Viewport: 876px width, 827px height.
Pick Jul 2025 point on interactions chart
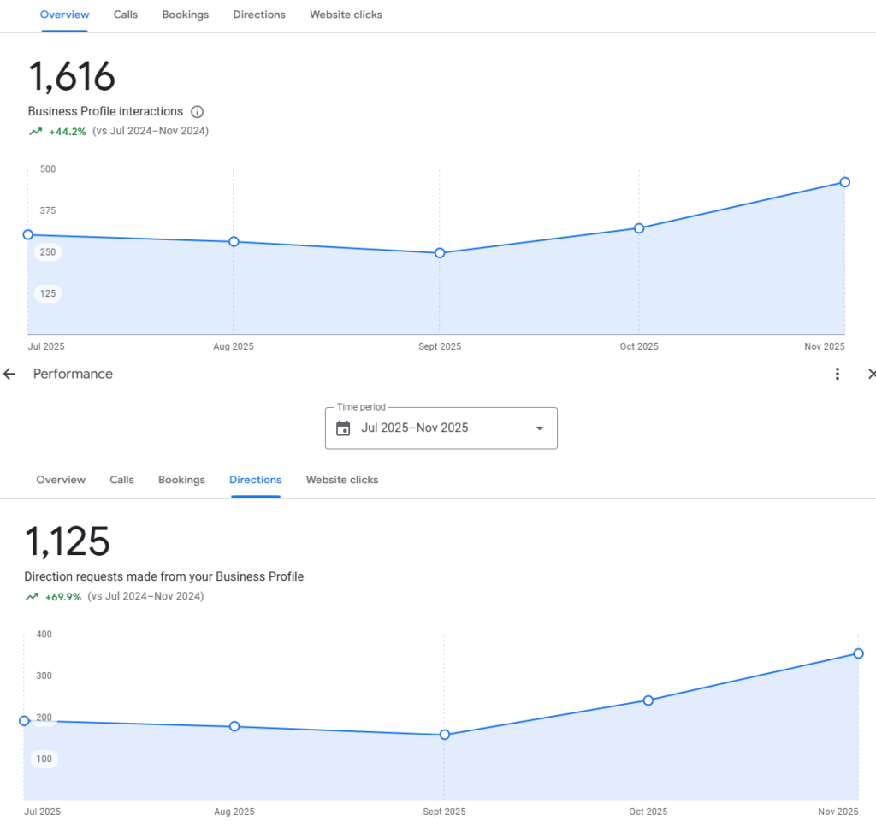(28, 234)
